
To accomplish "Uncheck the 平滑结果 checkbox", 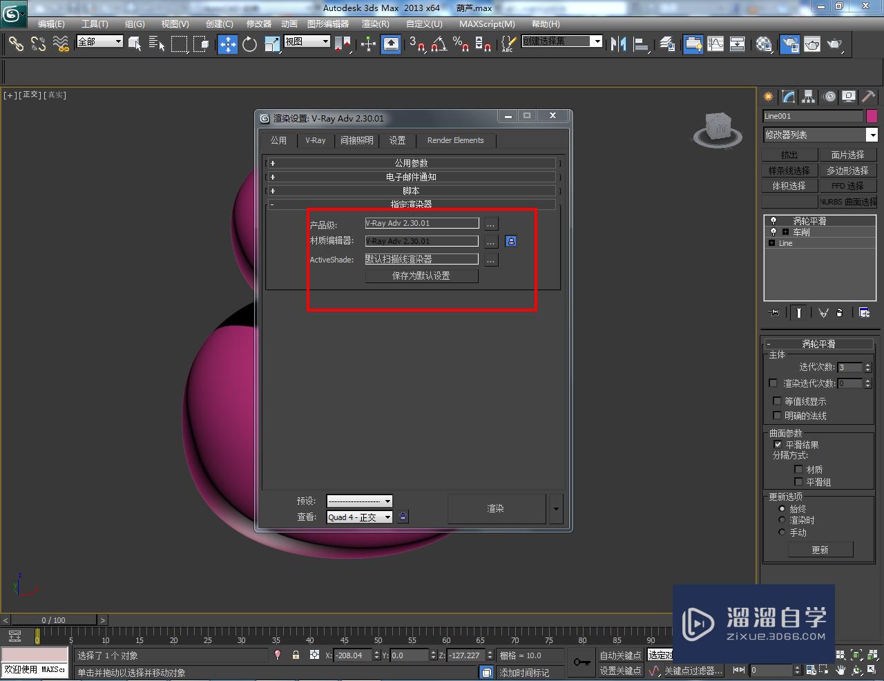I will click(778, 445).
